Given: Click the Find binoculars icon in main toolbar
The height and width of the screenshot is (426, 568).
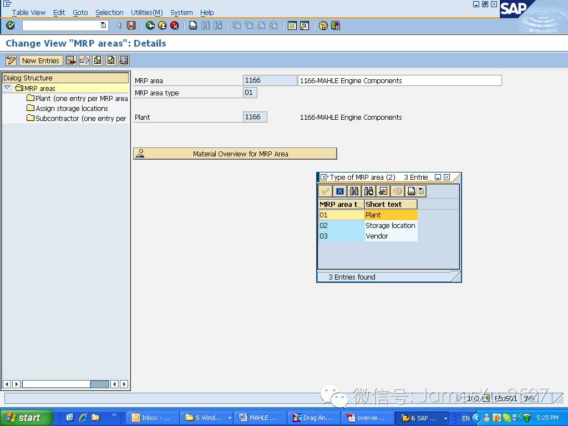Looking at the screenshot, I should pos(205,26).
